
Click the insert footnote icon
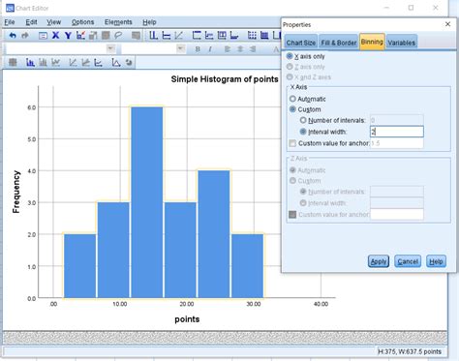coord(234,35)
